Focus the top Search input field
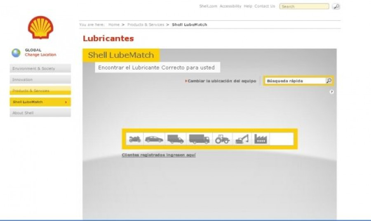Screen dimensions: 371x221 pos(304,6)
